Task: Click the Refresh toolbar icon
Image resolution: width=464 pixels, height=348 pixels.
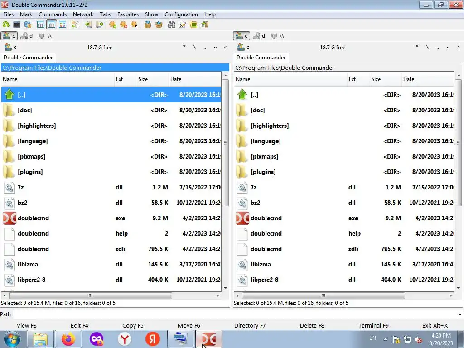Action: (x=6, y=24)
